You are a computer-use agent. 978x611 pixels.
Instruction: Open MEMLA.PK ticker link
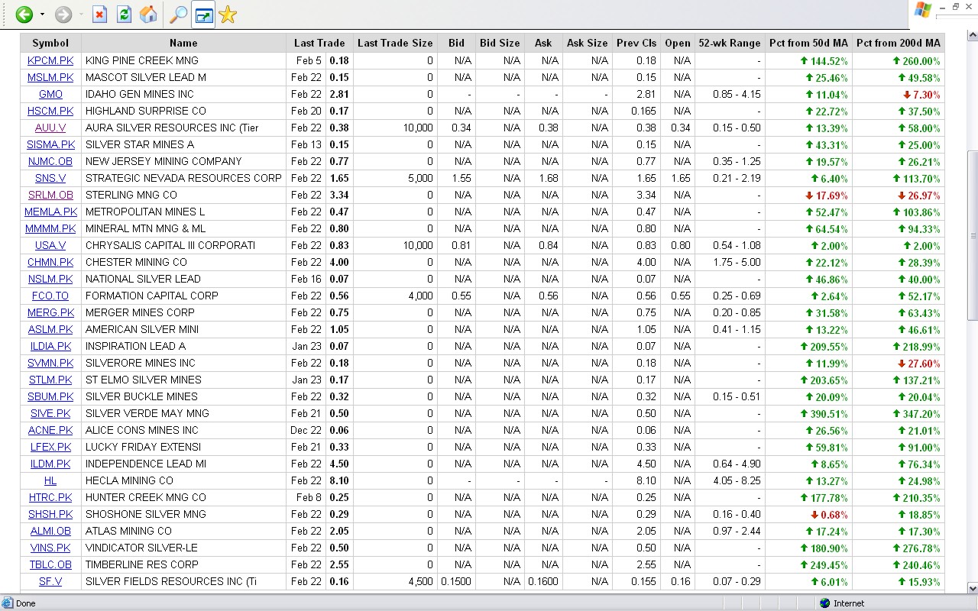click(50, 212)
